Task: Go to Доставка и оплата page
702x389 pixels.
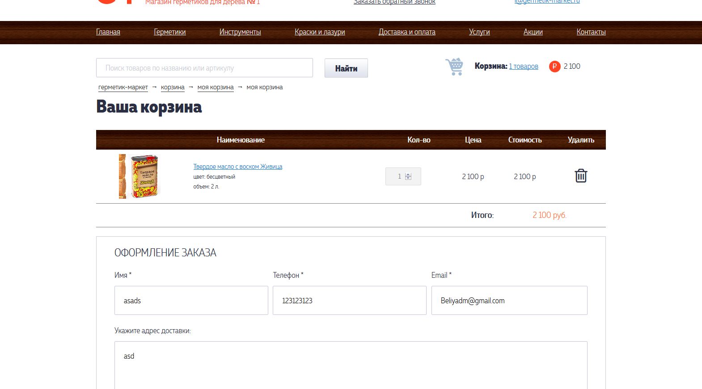Action: [407, 32]
